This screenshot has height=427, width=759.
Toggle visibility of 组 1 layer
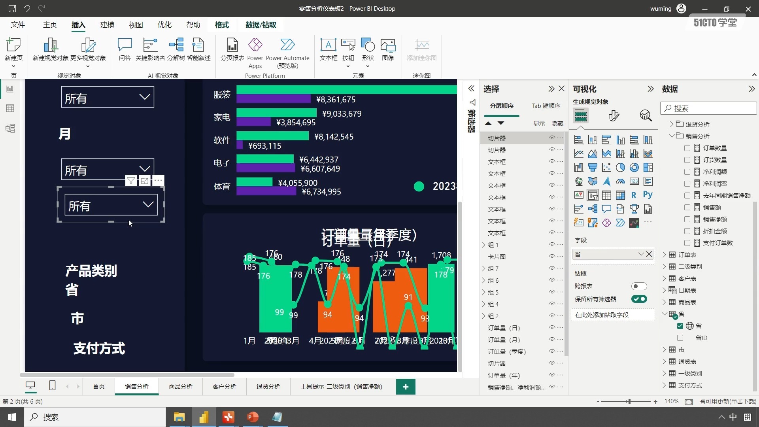coord(552,244)
